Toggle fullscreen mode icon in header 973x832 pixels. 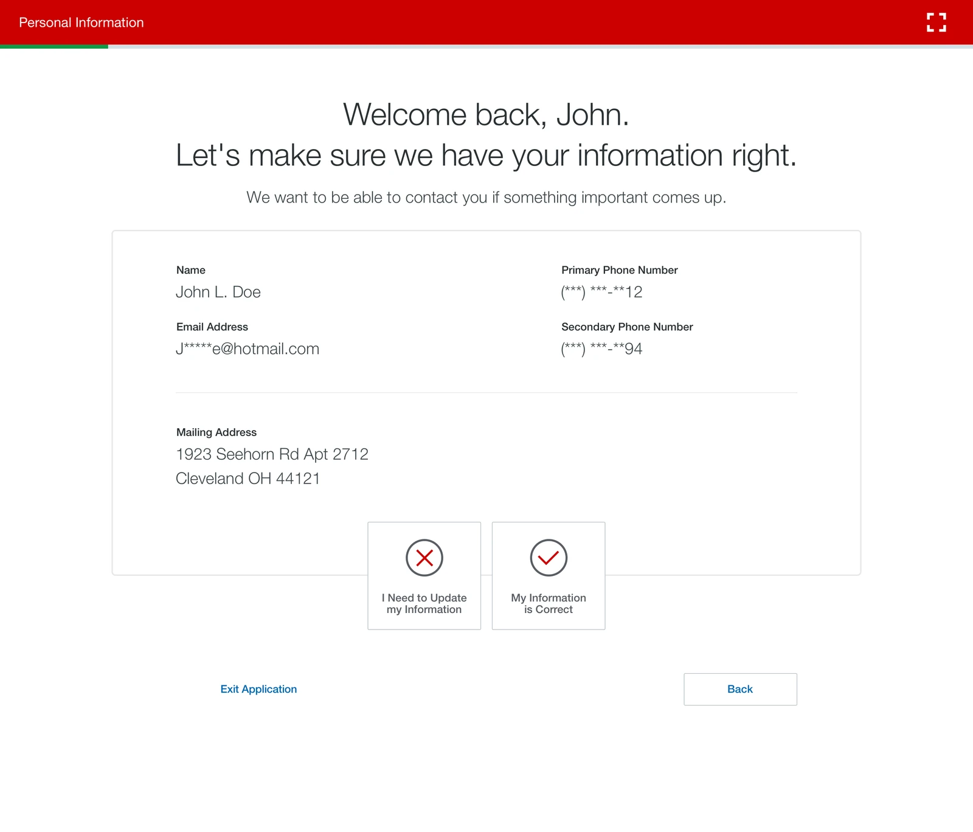pyautogui.click(x=937, y=23)
